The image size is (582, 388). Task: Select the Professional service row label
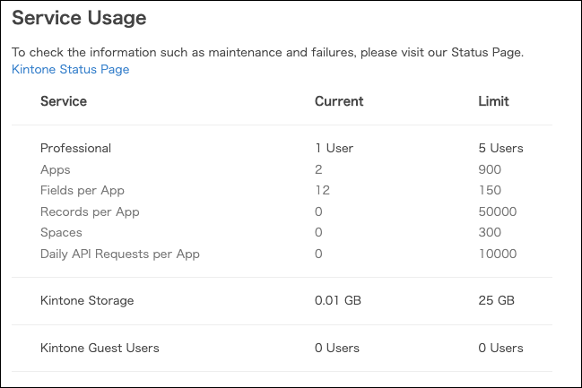76,148
